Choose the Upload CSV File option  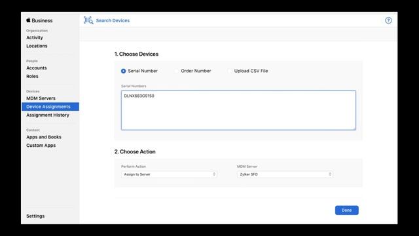coord(230,71)
